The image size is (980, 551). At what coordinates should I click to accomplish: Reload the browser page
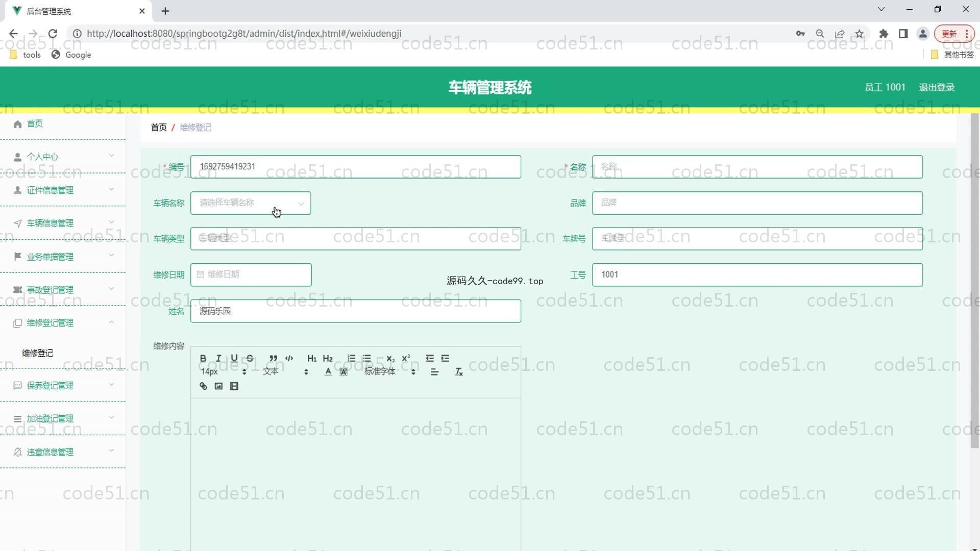tap(53, 34)
